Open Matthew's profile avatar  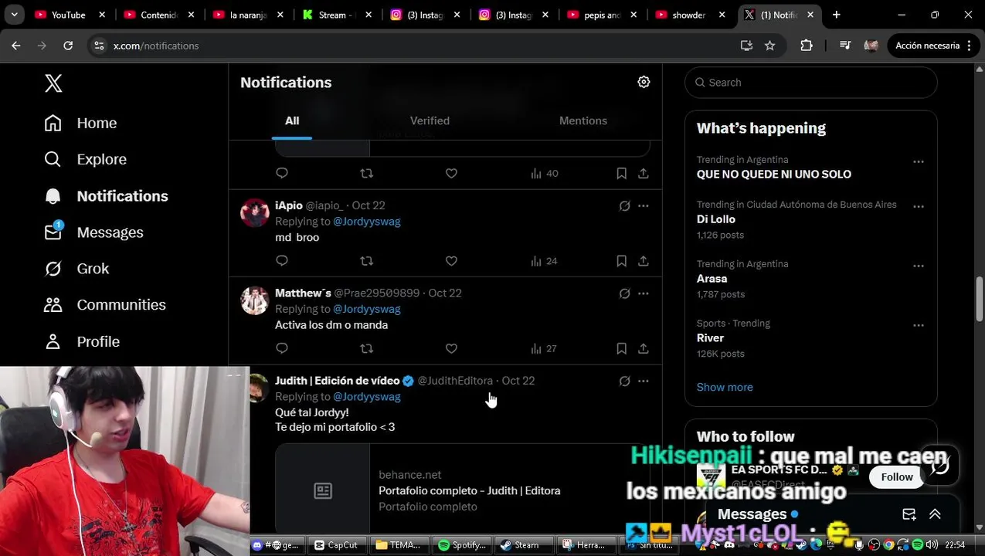tap(254, 300)
